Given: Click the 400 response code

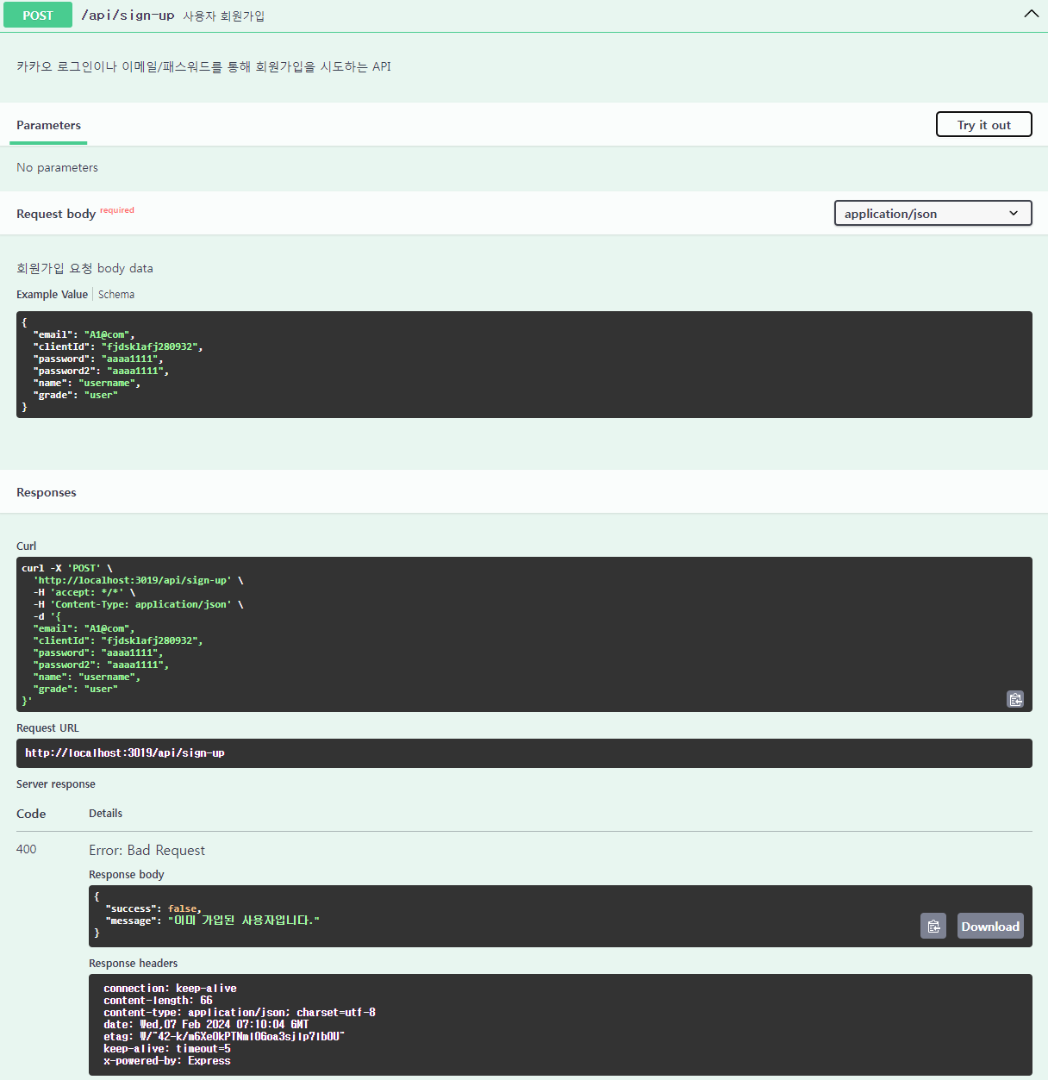Looking at the screenshot, I should [x=27, y=849].
